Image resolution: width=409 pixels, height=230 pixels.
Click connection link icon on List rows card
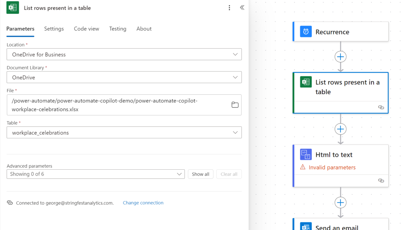[381, 107]
